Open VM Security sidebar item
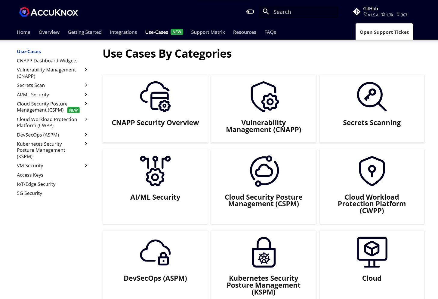 pos(30,166)
